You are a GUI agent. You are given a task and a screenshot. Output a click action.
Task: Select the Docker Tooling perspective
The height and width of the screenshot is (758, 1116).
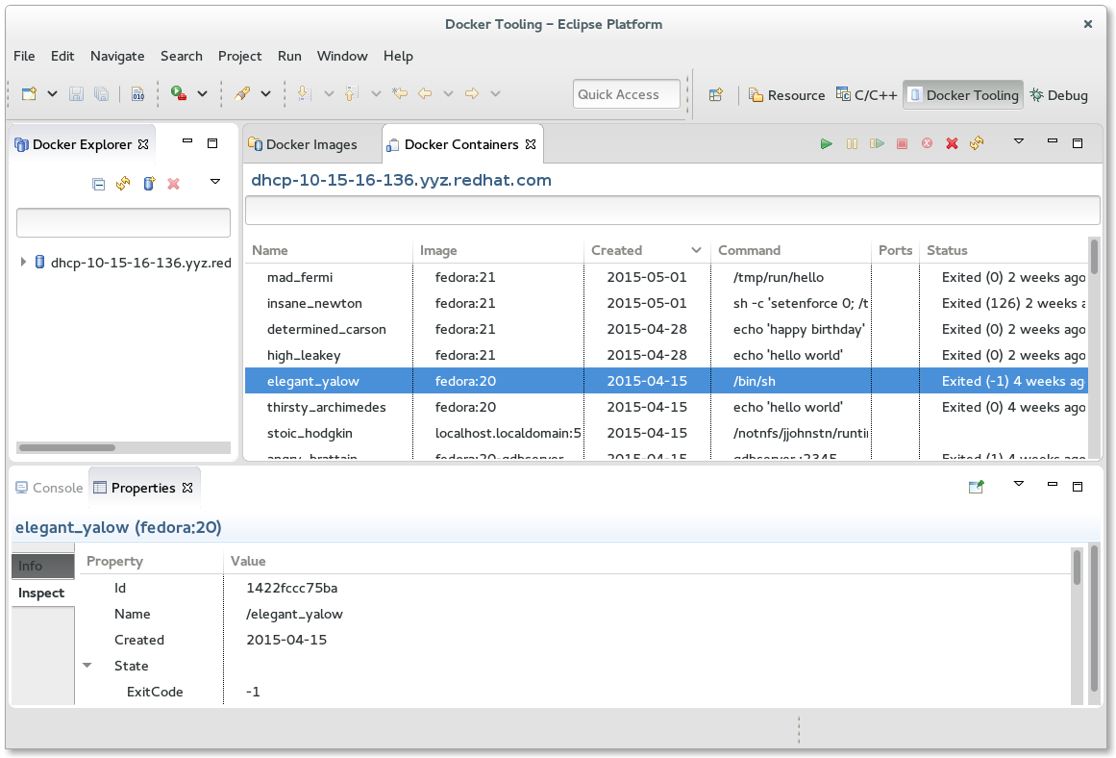point(964,95)
